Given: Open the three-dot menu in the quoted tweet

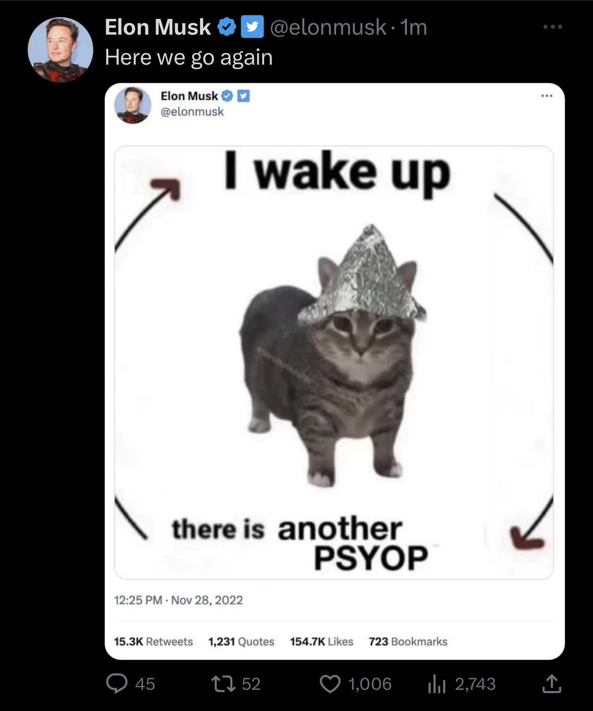Looking at the screenshot, I should click(x=547, y=96).
